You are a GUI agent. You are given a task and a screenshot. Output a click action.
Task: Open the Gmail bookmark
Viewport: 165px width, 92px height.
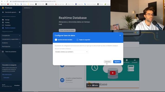pyautogui.click(x=4, y=4)
